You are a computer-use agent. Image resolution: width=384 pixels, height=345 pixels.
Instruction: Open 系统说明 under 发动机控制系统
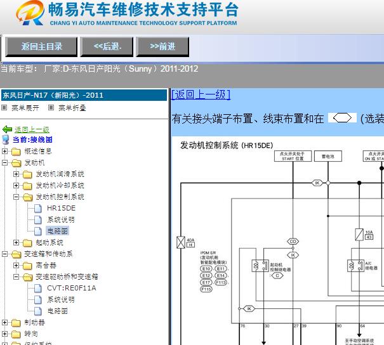(x=61, y=219)
